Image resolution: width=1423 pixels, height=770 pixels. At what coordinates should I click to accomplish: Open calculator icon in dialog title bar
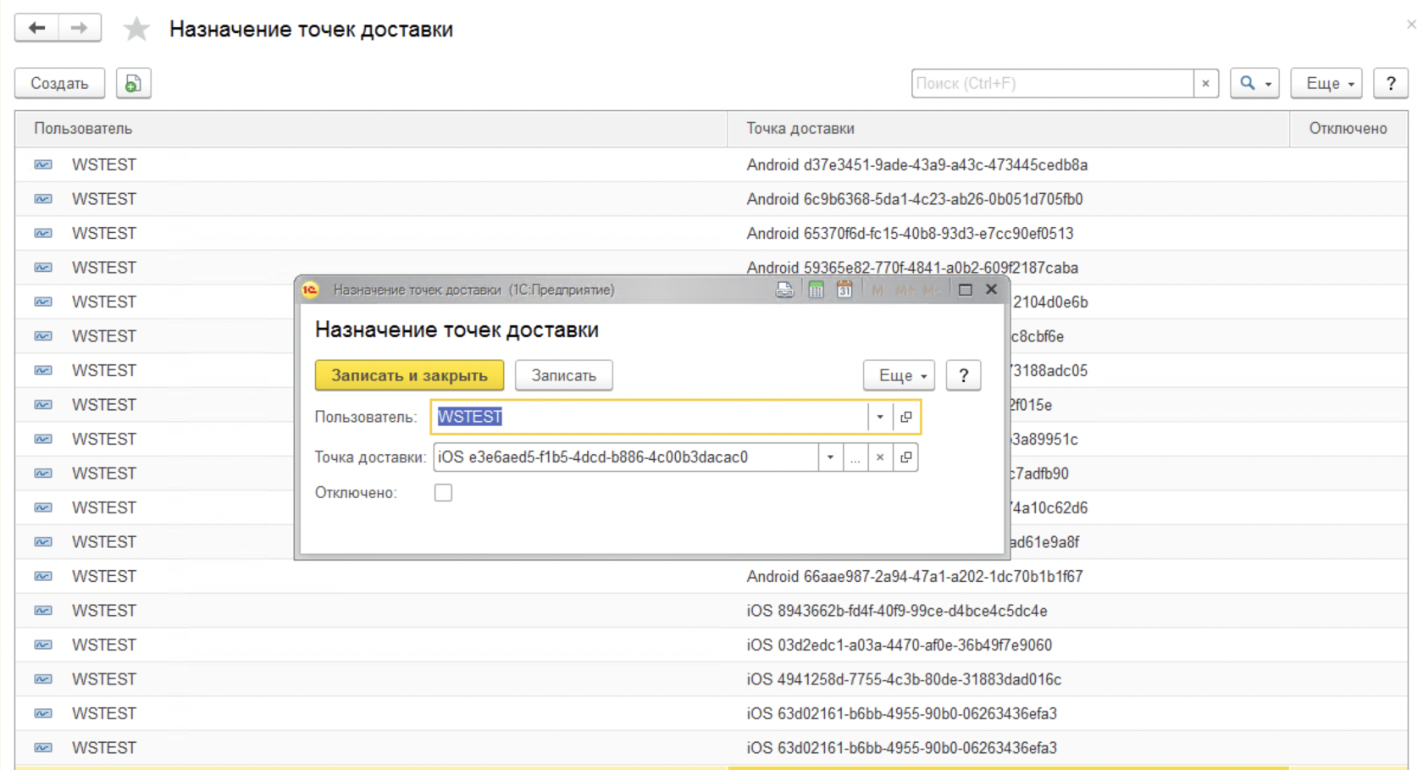click(x=816, y=290)
